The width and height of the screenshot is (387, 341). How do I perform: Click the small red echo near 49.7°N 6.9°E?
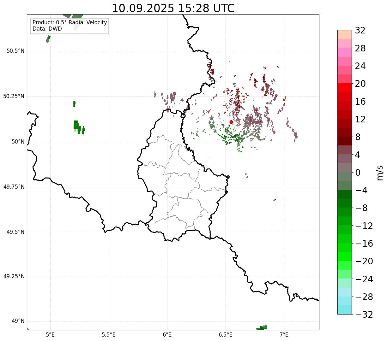pyautogui.click(x=274, y=200)
